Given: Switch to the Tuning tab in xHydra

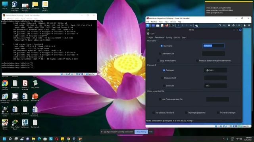Looking at the screenshot, I should pyautogui.click(x=169, y=37).
